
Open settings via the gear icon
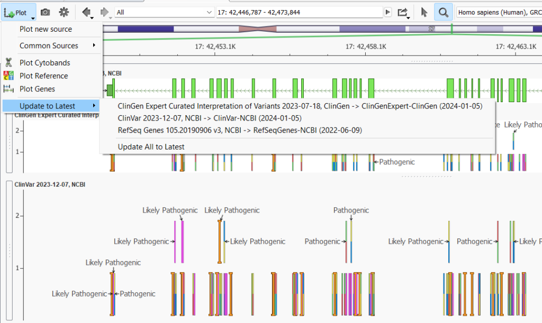[64, 13]
